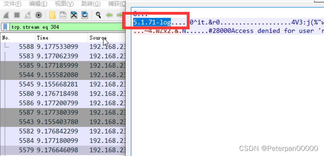The height and width of the screenshot is (156, 324).
Task: Open the 视图(V) menu
Action: (64, 4)
